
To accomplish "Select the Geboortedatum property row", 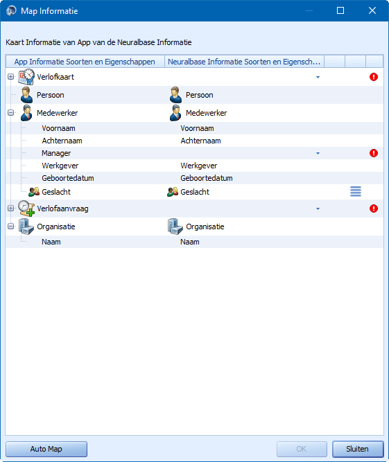I will pyautogui.click(x=194, y=178).
